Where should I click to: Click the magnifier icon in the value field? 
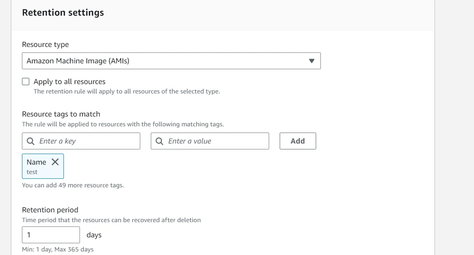click(x=159, y=141)
